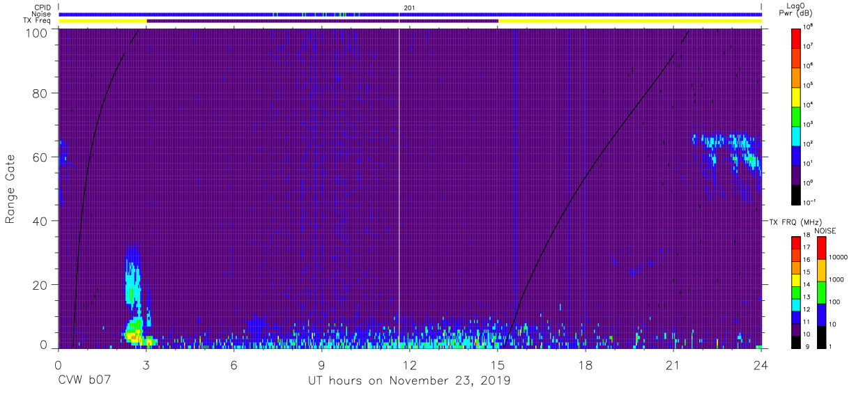This screenshot has width=856, height=395.
Task: Click the yellow segment of the Pwr colorbar
Action: click(x=796, y=95)
